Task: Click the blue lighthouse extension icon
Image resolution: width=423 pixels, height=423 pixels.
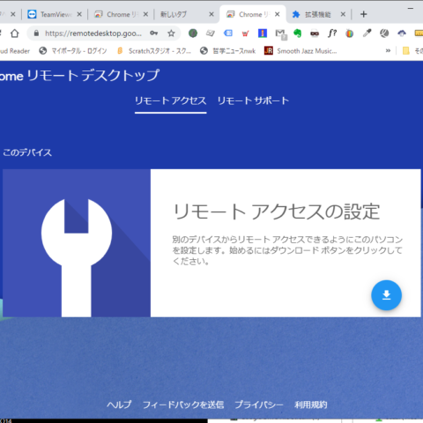Action: pos(263,33)
